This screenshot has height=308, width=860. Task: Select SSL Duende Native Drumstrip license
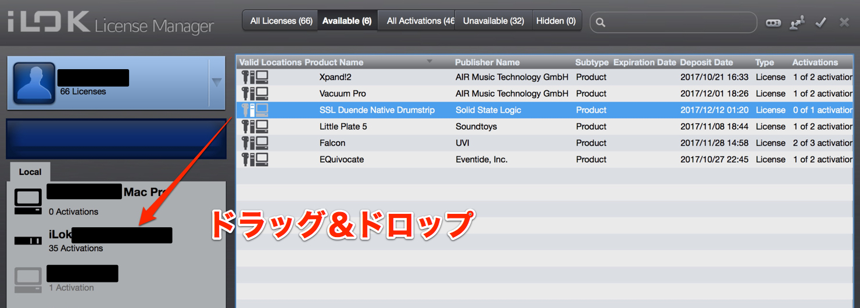point(544,110)
